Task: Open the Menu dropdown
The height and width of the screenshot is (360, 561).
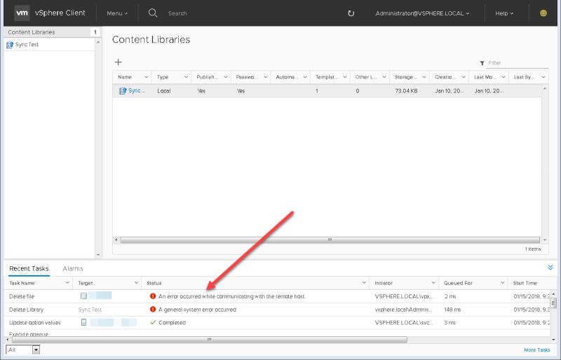Action: [x=117, y=13]
